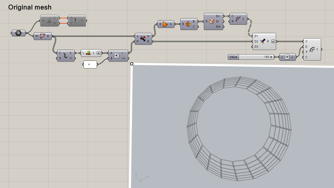Click the grayed-out Mesh Area component icon
The image size is (334, 188).
[x=50, y=21]
